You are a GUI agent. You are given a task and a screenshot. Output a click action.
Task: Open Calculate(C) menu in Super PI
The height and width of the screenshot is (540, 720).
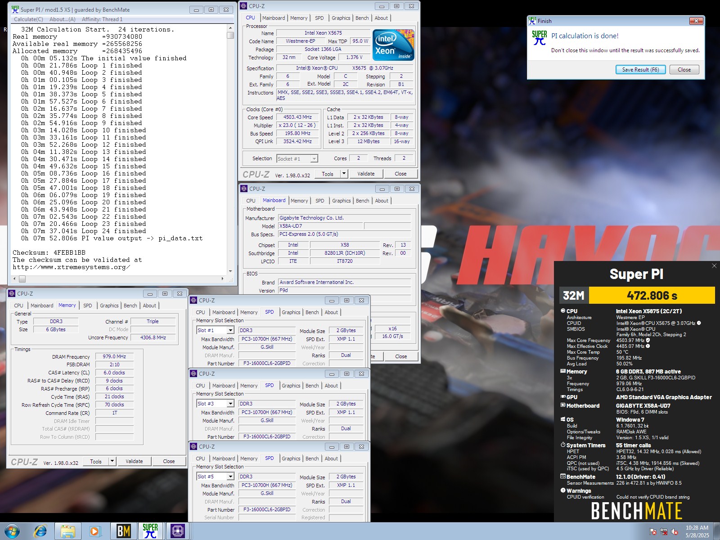[x=28, y=19]
